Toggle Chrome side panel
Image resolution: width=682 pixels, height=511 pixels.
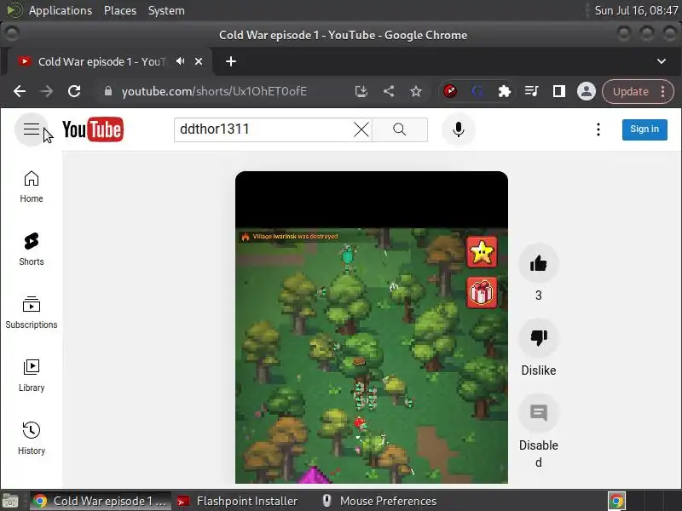[x=559, y=91]
